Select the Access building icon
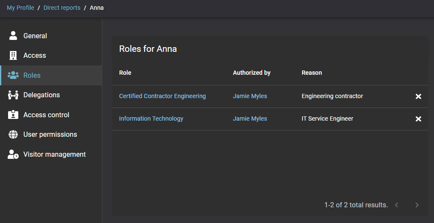The image size is (434, 223). tap(13, 55)
